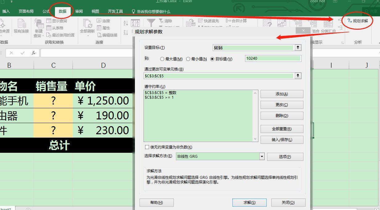Click 添加 to add a constraint

pos(282,94)
